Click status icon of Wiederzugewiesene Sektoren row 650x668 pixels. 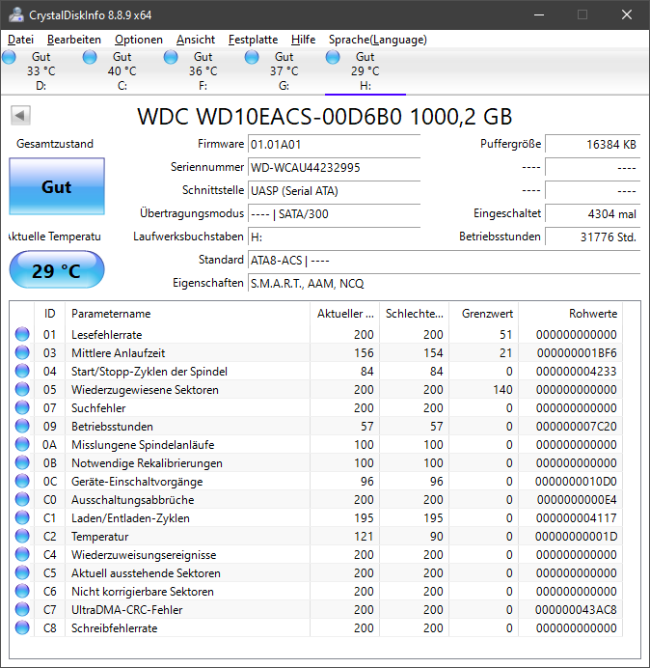click(x=22, y=389)
